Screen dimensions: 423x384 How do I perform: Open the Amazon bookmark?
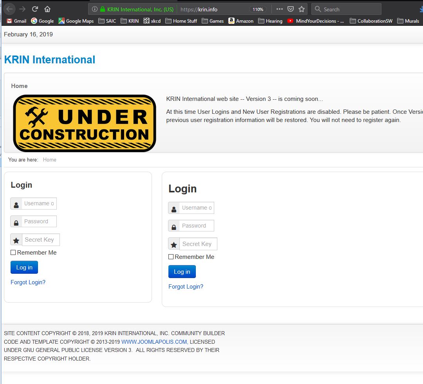pyautogui.click(x=241, y=21)
